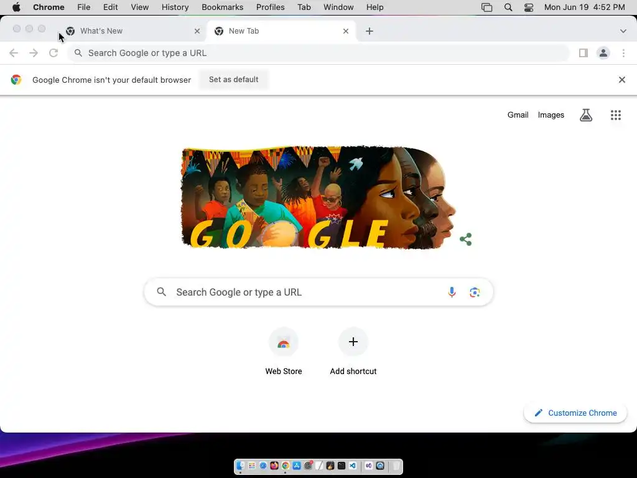637x478 pixels.
Task: Click the Stage Manager menu bar icon
Action: pos(486,7)
